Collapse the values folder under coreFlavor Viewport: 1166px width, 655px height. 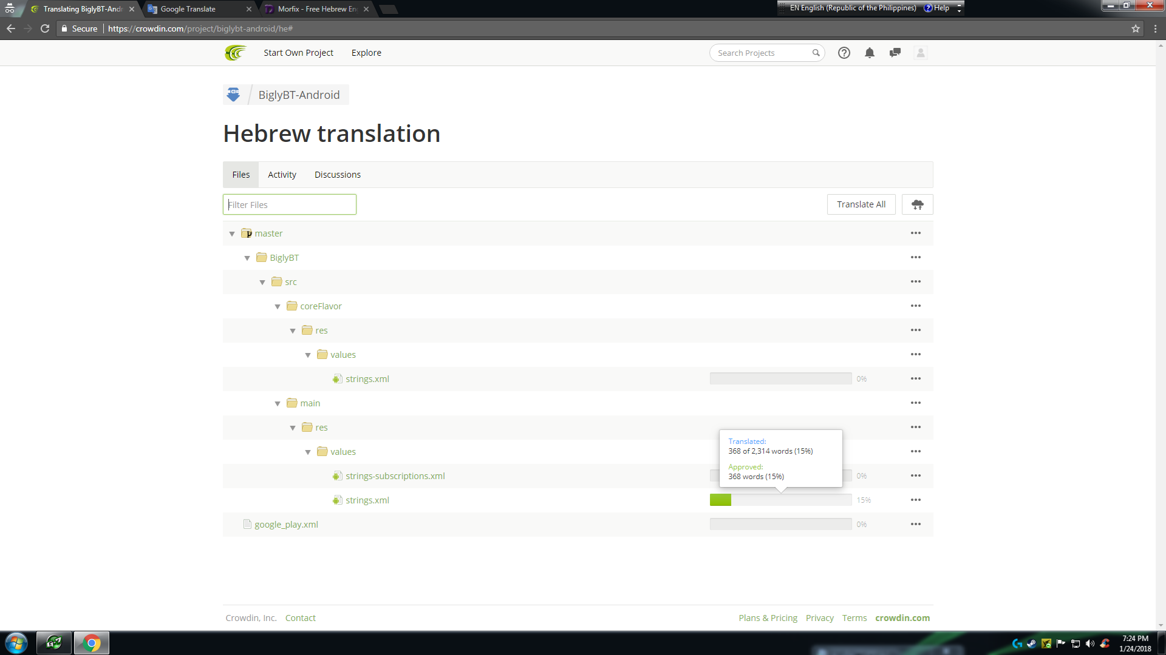tap(308, 355)
